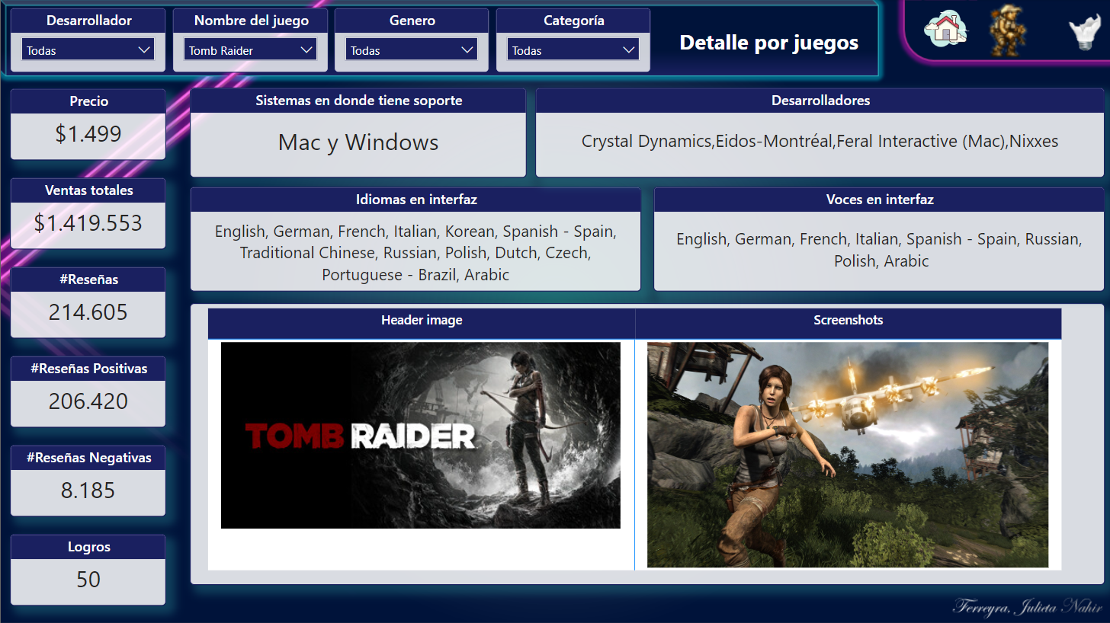
Task: Click the #Reseñas Negativas card header
Action: (88, 458)
